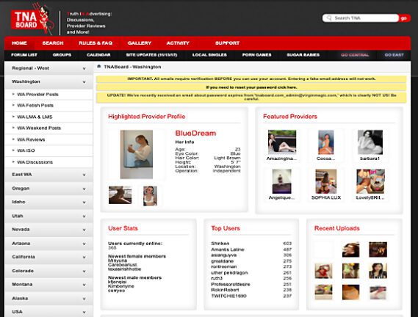418x317 pixels.
Task: Click the home icon in breadcrumb
Action: click(99, 66)
